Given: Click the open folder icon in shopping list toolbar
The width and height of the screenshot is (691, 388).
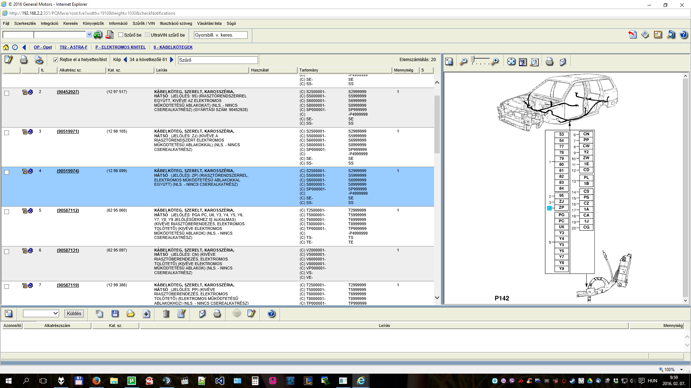Looking at the screenshot, I should point(130,314).
